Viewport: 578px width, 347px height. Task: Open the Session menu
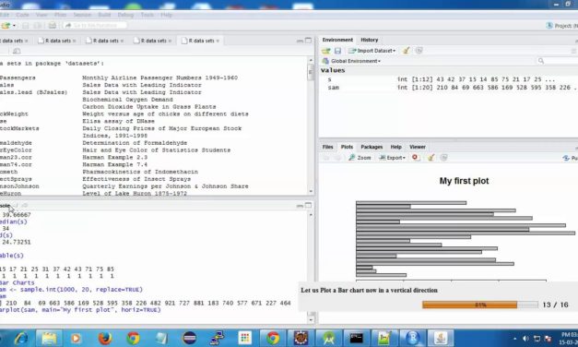click(82, 15)
